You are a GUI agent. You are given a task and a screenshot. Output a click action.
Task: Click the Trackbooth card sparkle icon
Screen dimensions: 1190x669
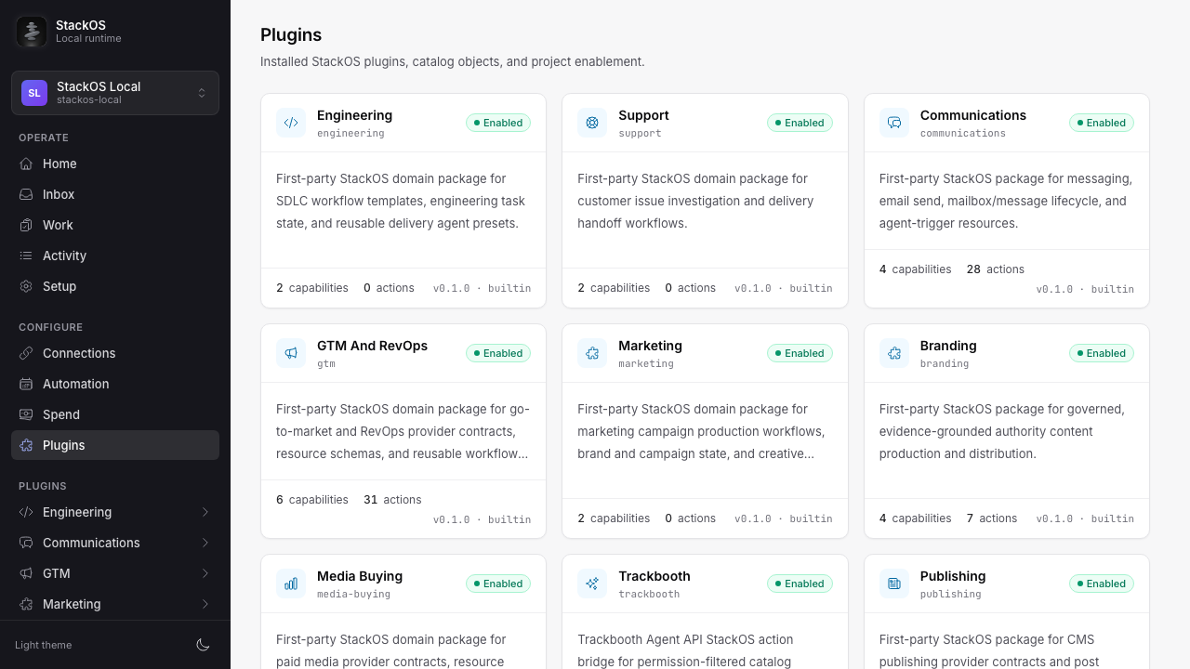point(592,584)
